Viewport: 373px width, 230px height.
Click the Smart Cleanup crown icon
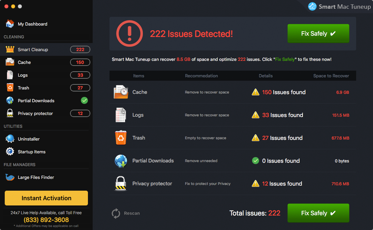point(10,49)
